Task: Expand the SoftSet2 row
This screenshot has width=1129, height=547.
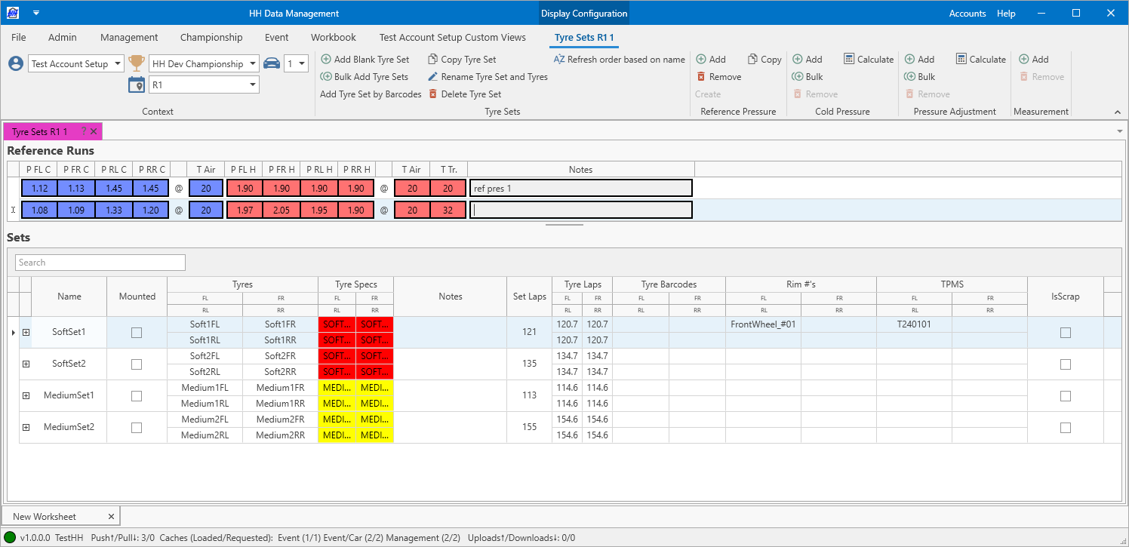Action: click(26, 364)
